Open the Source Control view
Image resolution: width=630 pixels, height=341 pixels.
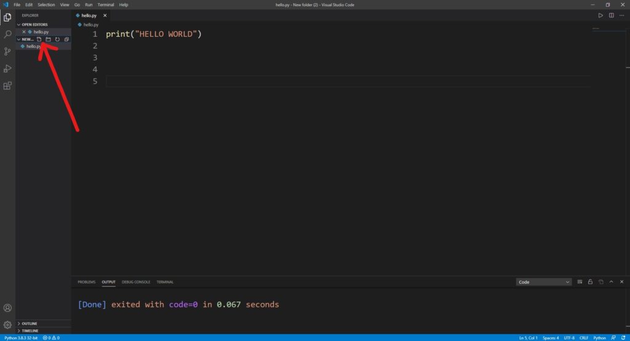point(7,52)
